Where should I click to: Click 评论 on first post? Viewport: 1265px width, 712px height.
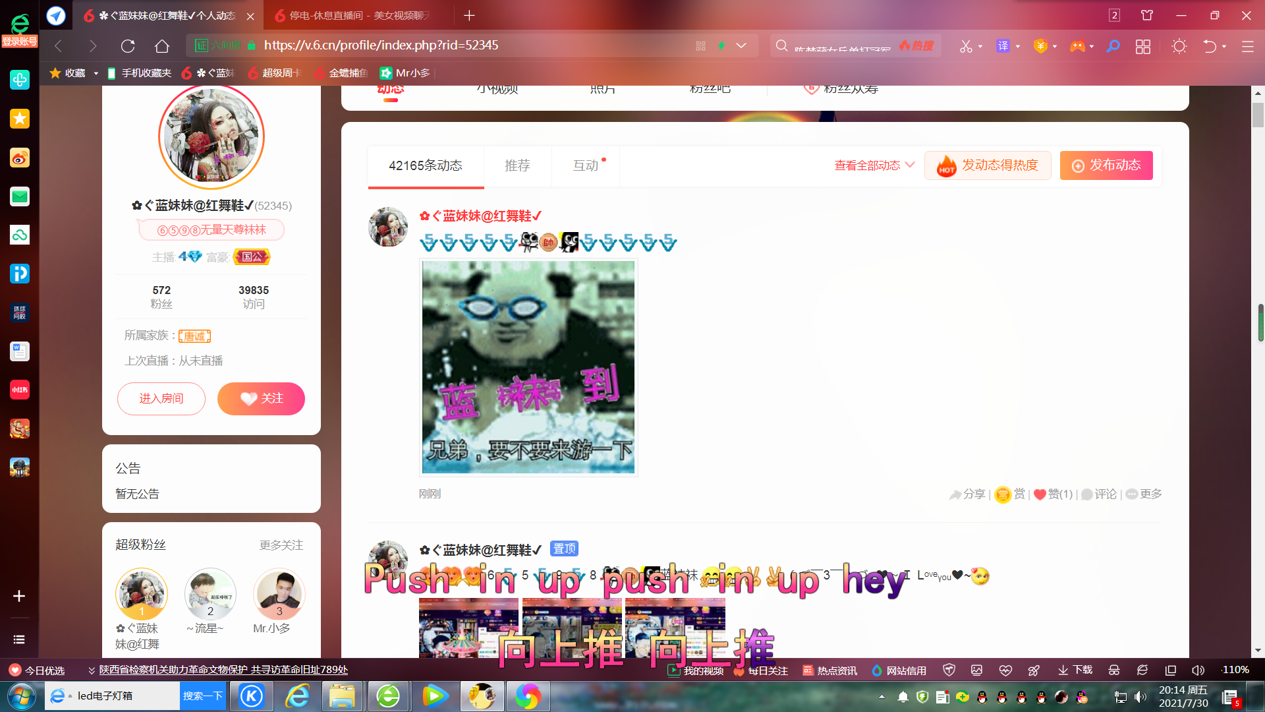coord(1099,494)
